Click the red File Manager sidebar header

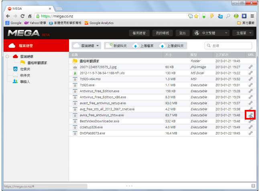[36, 46]
